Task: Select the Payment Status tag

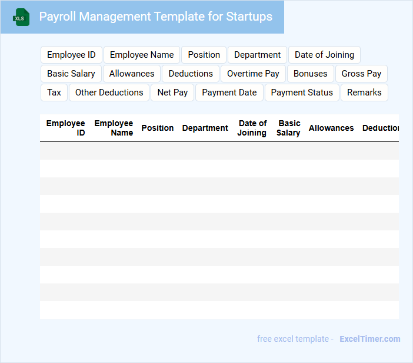Action: (x=302, y=93)
